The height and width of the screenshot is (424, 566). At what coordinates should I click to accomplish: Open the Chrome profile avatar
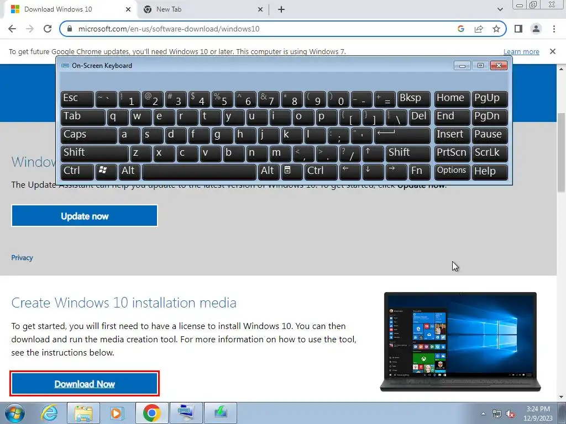coord(536,29)
